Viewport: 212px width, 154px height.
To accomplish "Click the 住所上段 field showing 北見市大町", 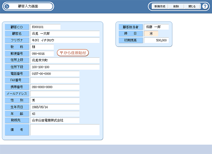I will (65, 60).
